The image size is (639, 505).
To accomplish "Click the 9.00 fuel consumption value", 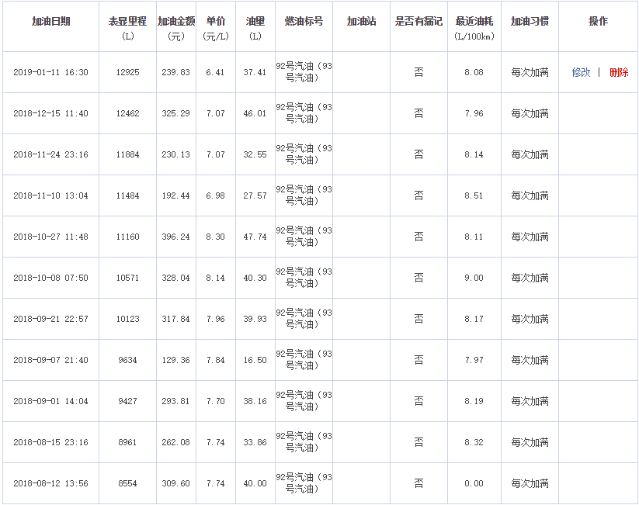I will [474, 278].
